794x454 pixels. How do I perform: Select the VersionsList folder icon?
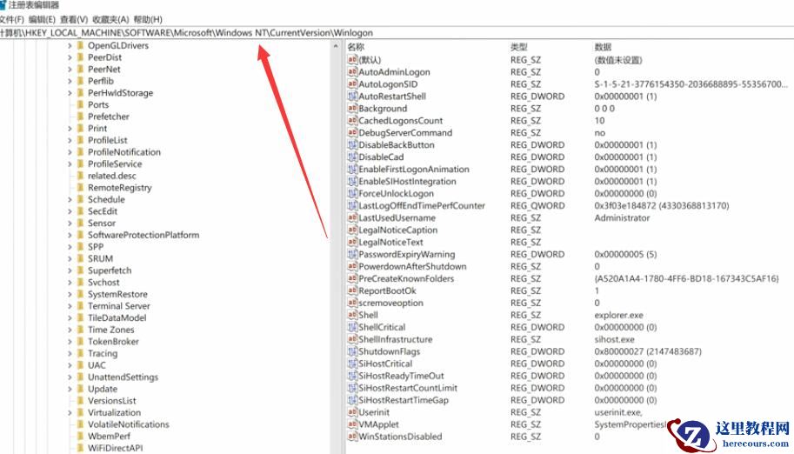(x=80, y=401)
